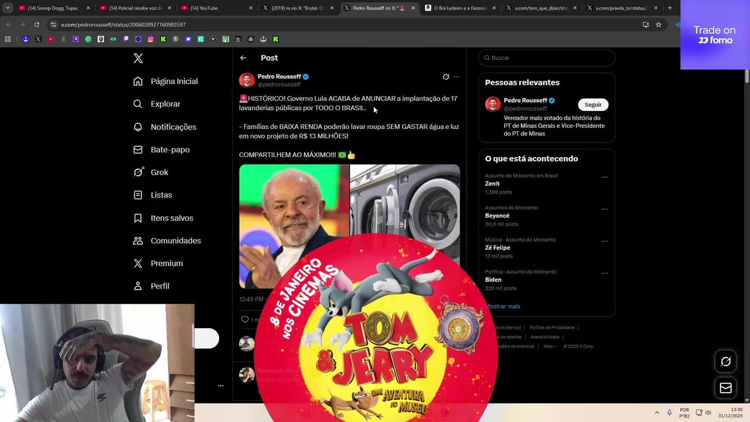The width and height of the screenshot is (750, 422).
Task: Open Pedro Rousseff's avatar on the post
Action: (247, 80)
